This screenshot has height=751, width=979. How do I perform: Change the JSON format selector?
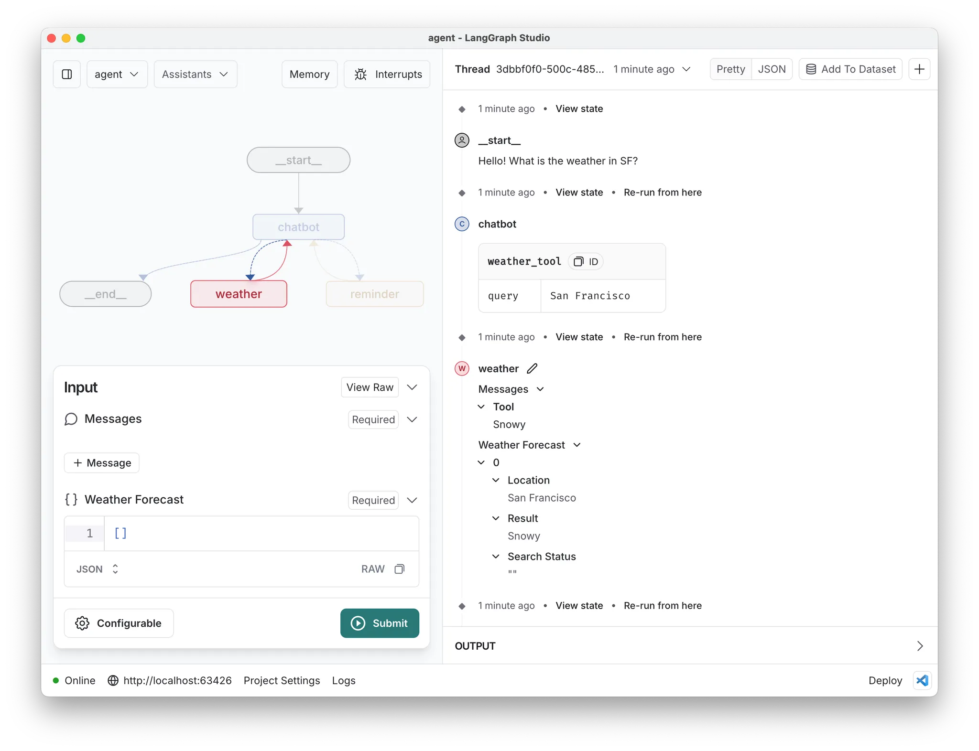(x=97, y=569)
